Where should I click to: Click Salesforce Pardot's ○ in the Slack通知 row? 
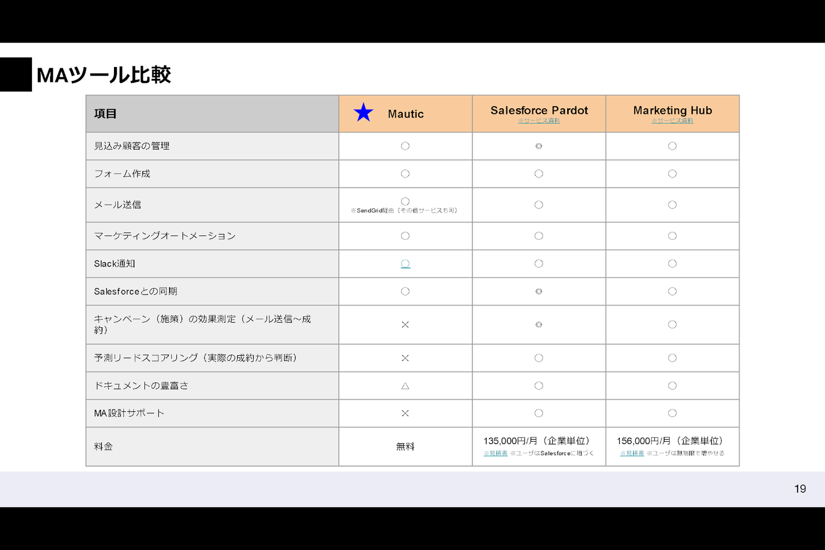(x=539, y=264)
